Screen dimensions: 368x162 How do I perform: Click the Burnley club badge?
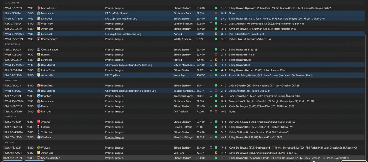[x=39, y=55]
